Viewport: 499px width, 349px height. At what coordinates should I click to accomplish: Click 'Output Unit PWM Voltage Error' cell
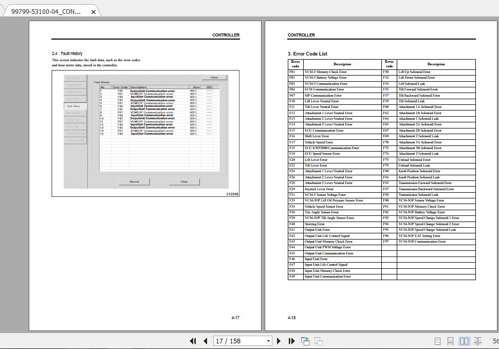point(342,247)
